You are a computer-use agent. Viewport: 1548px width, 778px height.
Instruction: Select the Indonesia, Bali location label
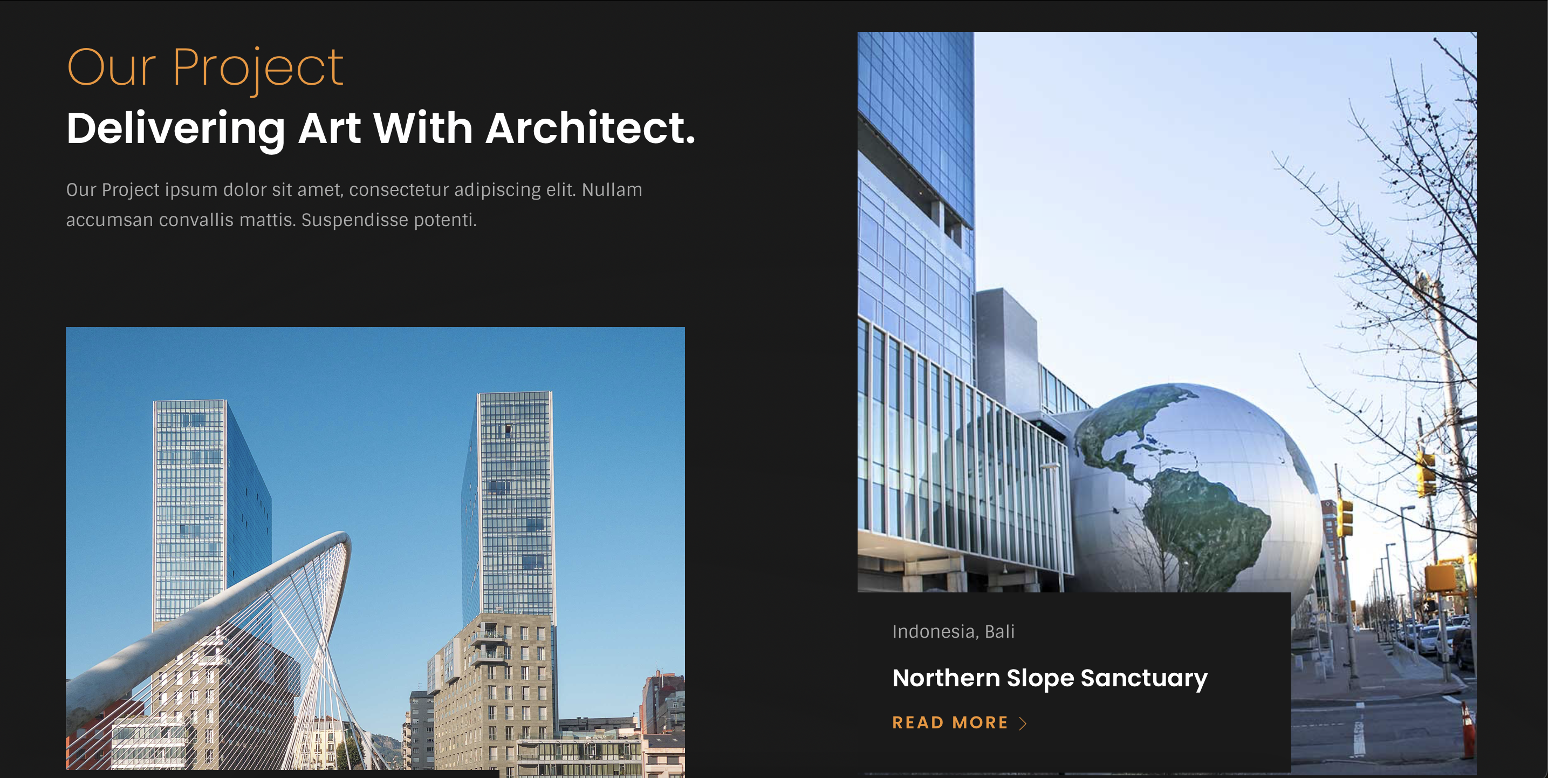point(953,631)
